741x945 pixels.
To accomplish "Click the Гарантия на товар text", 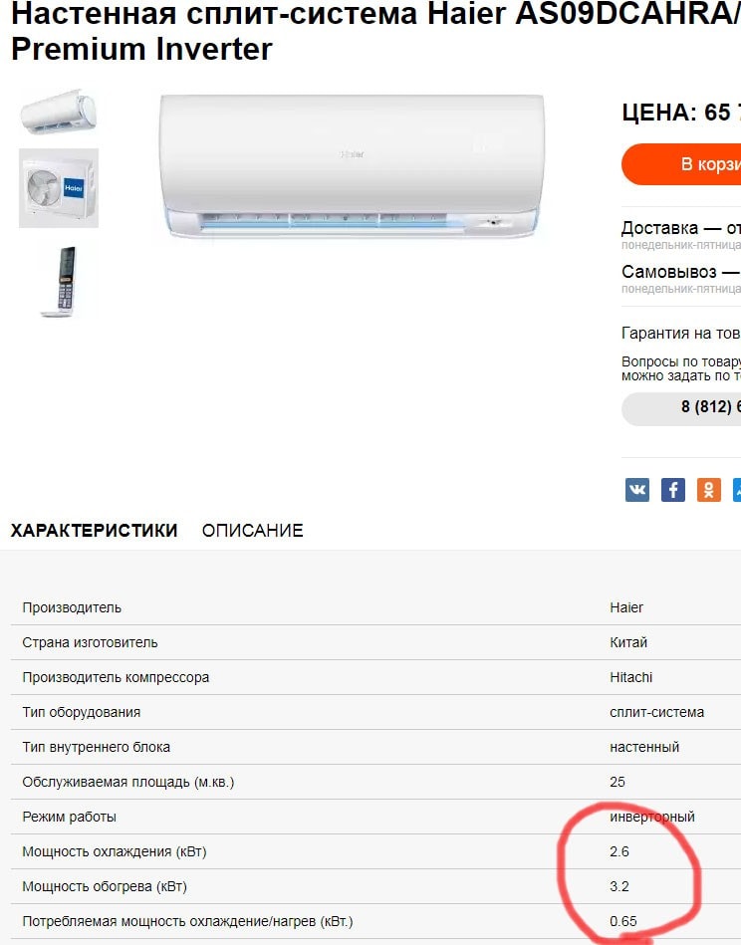I will tap(681, 334).
